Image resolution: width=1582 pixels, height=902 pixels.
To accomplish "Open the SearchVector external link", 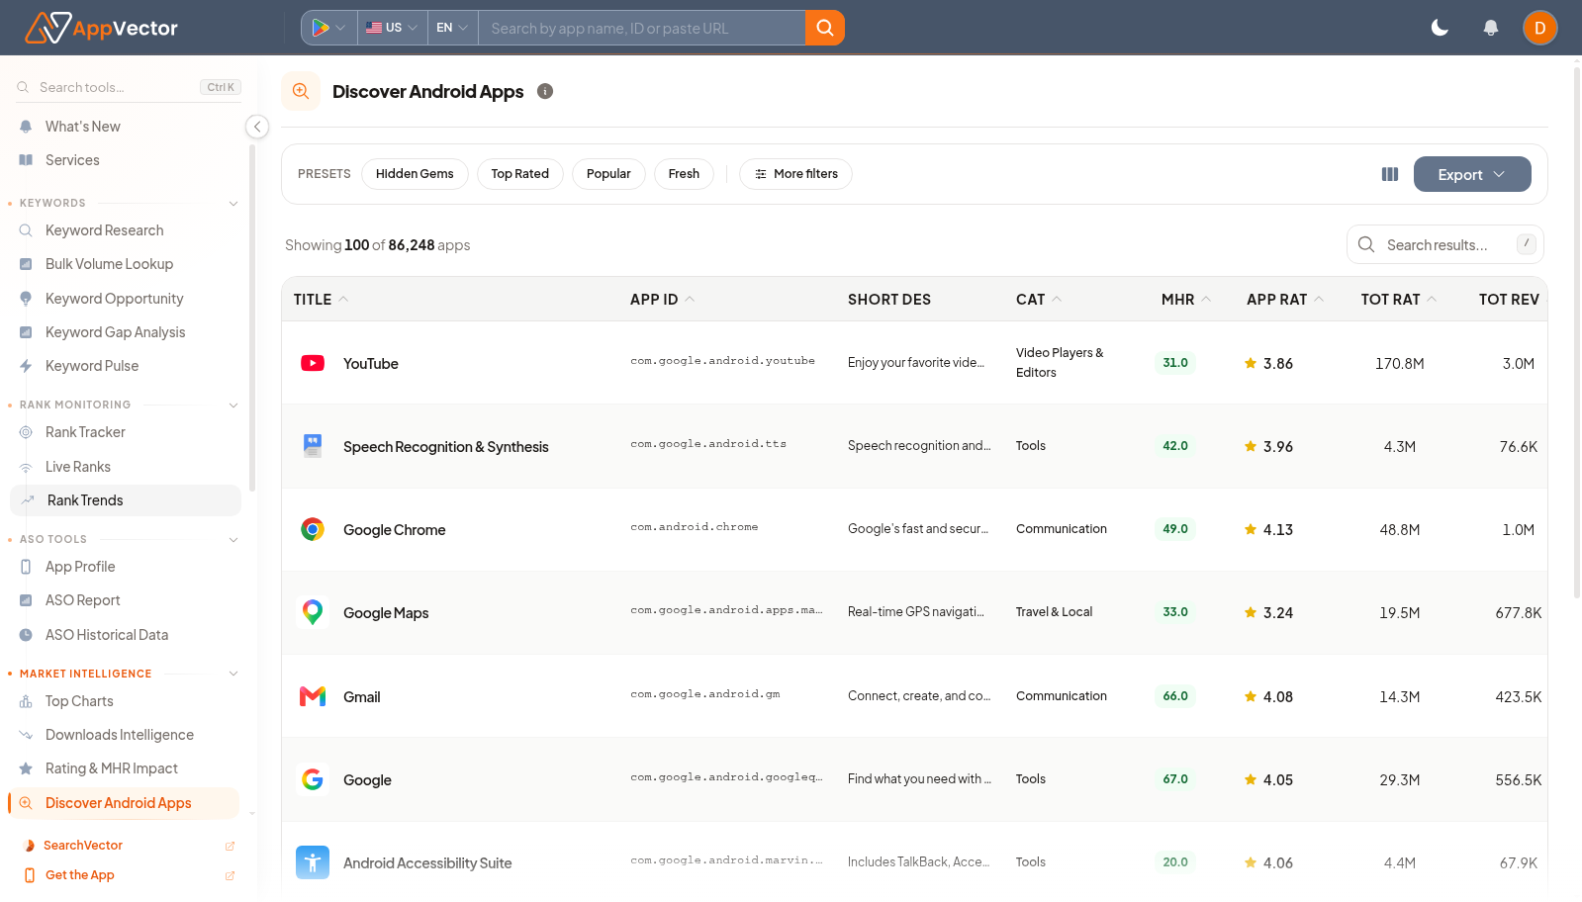I will click(x=127, y=846).
